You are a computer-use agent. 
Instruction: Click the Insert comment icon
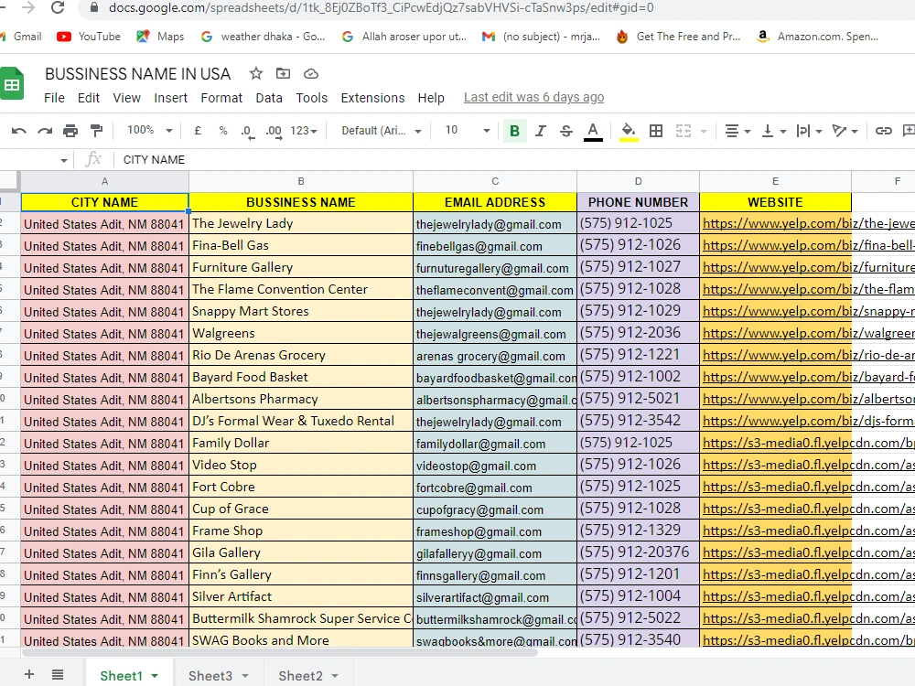point(909,131)
